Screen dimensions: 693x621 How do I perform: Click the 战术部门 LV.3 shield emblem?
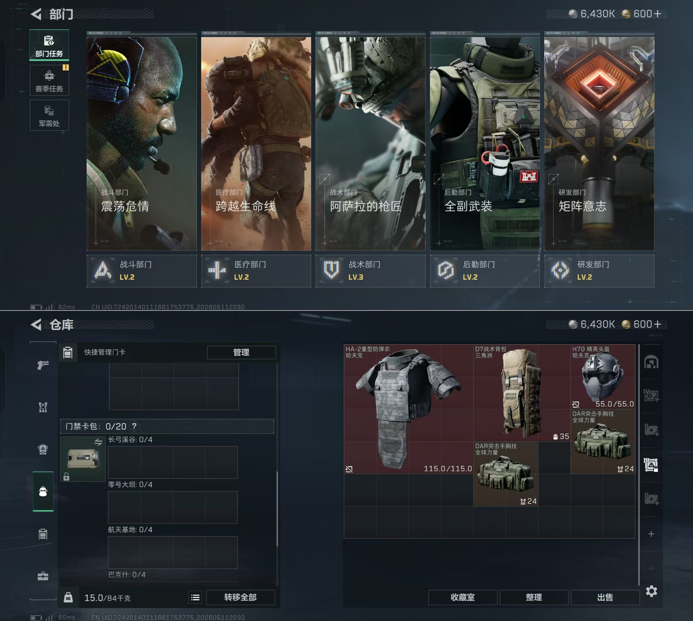(331, 270)
